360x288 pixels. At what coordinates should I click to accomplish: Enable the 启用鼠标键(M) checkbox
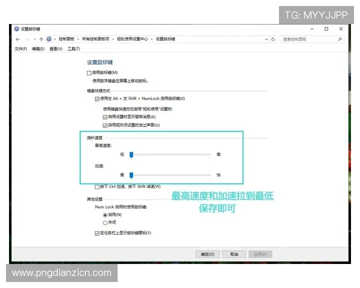pyautogui.click(x=89, y=73)
